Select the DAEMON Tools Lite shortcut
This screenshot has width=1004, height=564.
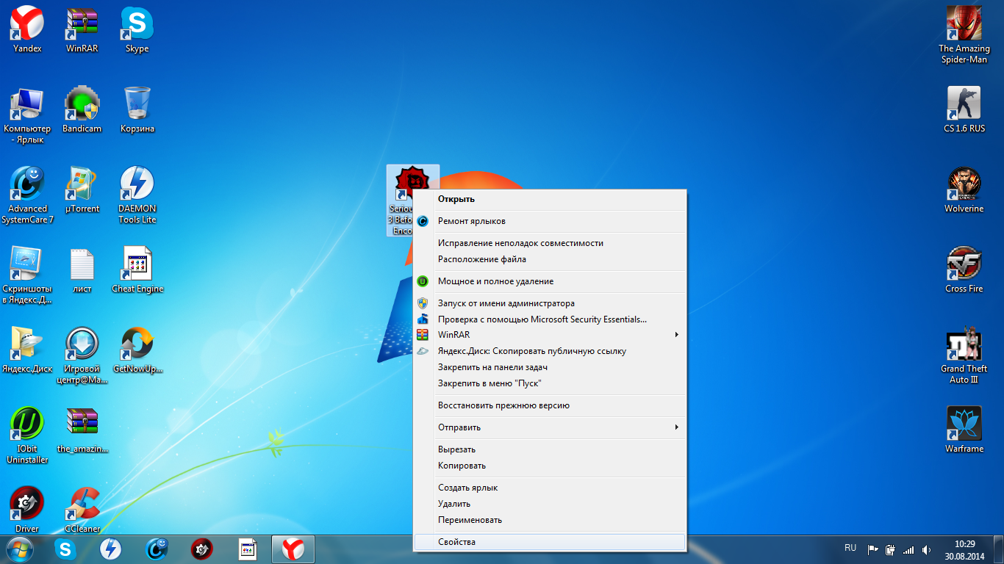point(137,195)
